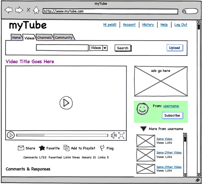
Task: Click the Search button
Action: click(x=123, y=48)
